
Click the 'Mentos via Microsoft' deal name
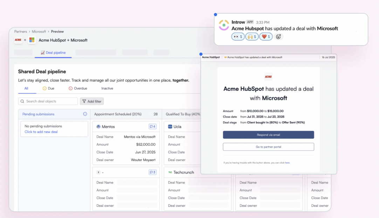click(140, 137)
